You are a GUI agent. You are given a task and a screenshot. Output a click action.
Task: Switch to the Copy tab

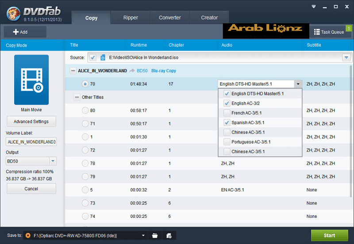[91, 18]
